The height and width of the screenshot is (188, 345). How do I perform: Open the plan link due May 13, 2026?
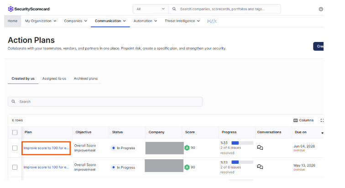pos(46,167)
